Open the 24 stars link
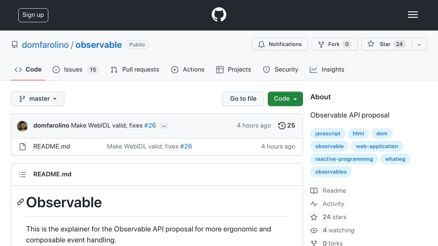 328,217
